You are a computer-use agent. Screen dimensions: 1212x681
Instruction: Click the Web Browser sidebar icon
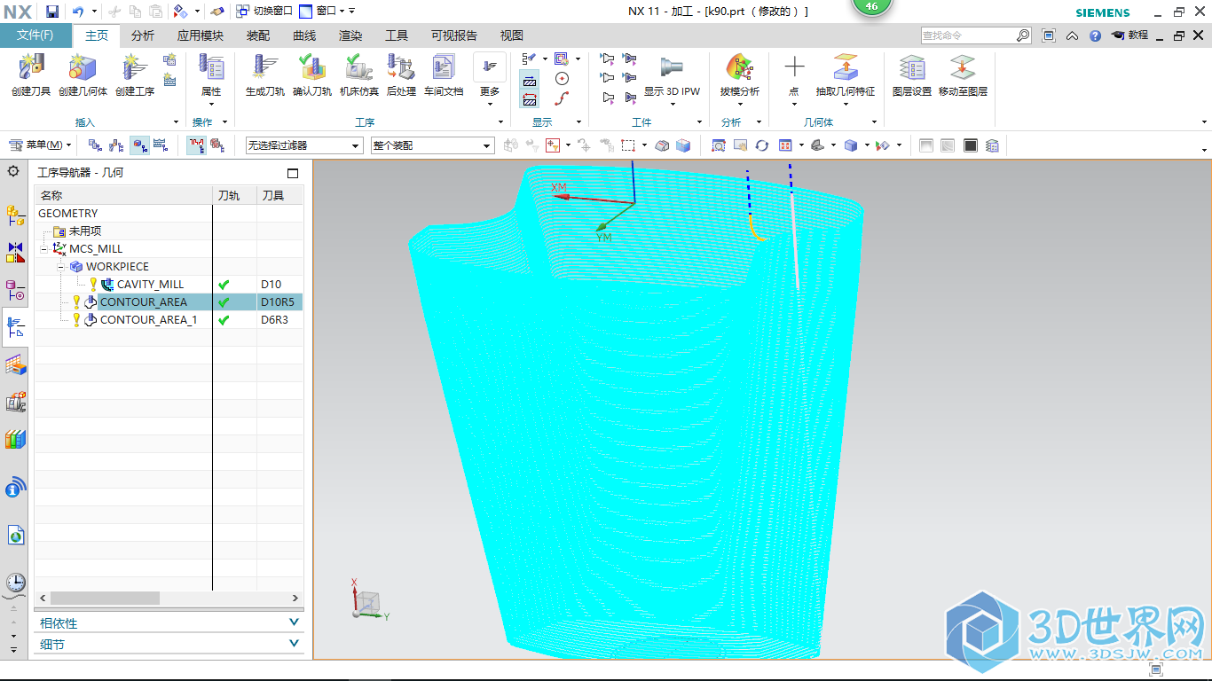click(x=15, y=535)
